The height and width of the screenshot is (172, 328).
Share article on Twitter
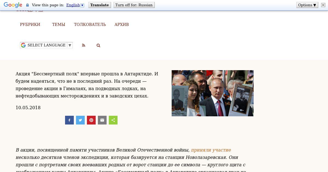click(80, 120)
